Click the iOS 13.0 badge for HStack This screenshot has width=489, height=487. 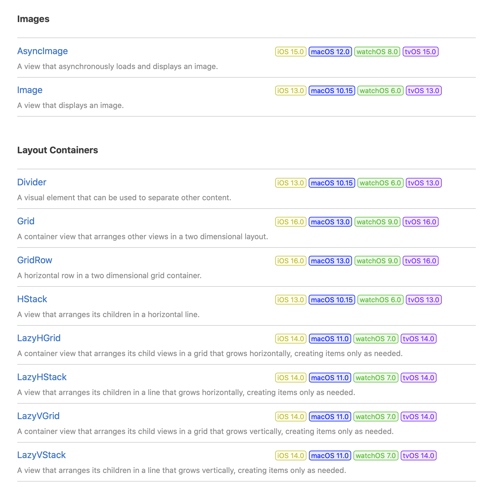(x=291, y=300)
